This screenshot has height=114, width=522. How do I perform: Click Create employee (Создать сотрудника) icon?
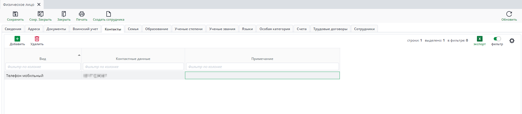[x=109, y=14]
